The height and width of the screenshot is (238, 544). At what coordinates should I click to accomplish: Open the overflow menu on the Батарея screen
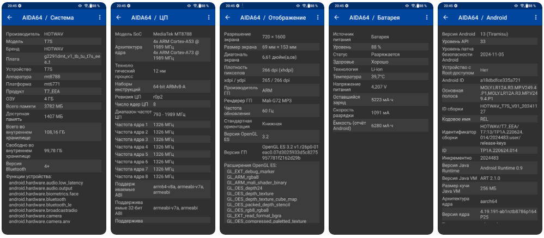[427, 17]
